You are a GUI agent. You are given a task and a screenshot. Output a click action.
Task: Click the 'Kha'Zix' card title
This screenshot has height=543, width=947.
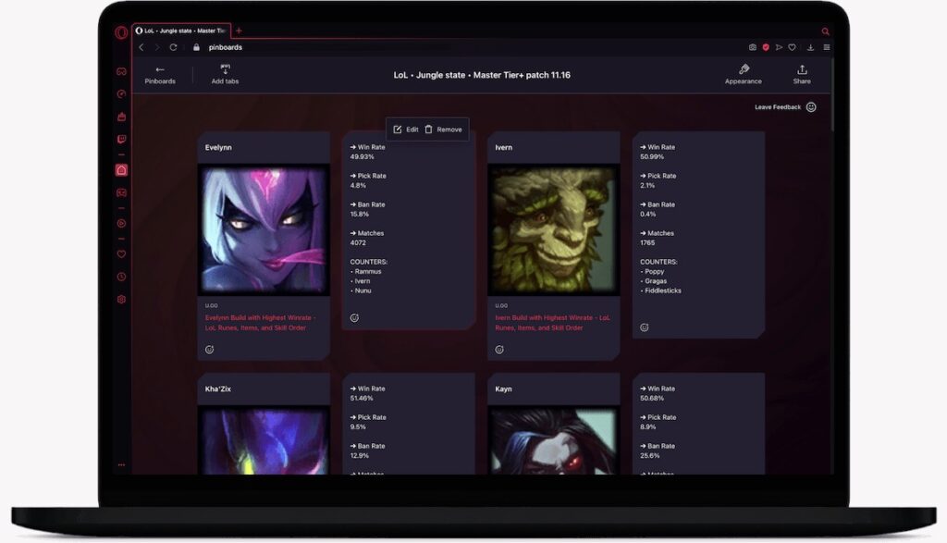coord(218,389)
